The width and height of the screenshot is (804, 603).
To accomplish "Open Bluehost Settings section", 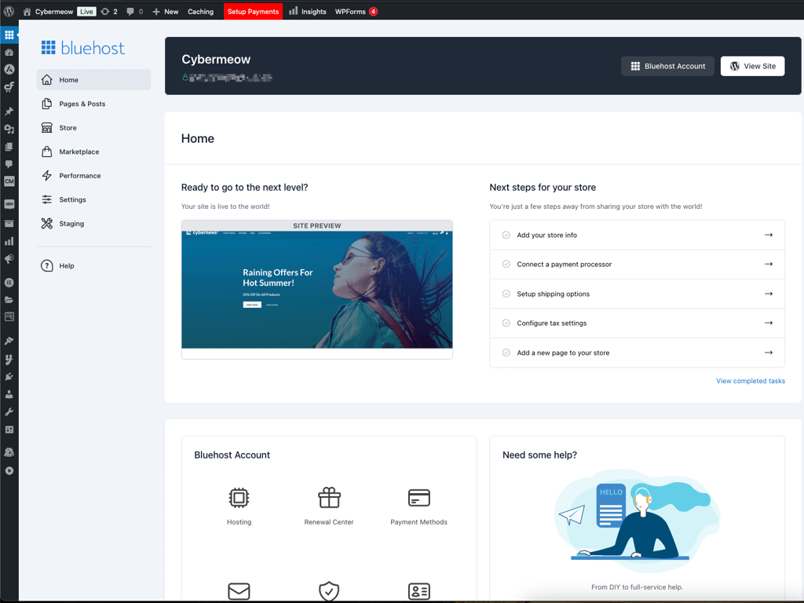I will [x=94, y=199].
